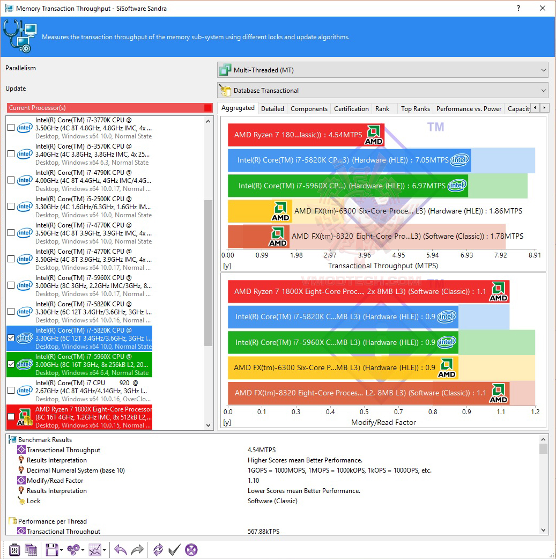Image resolution: width=556 pixels, height=559 pixels.
Task: Select the Performance per Thread group row
Action: pyautogui.click(x=53, y=521)
